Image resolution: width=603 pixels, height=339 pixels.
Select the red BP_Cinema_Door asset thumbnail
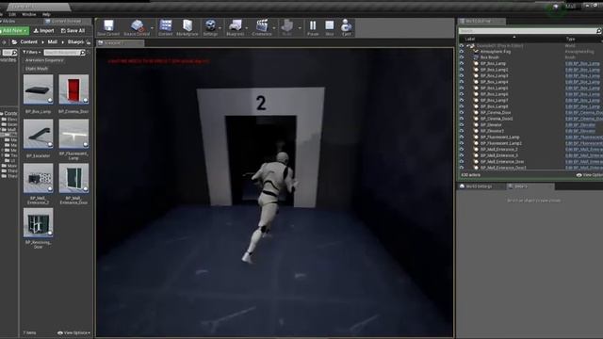click(x=73, y=89)
